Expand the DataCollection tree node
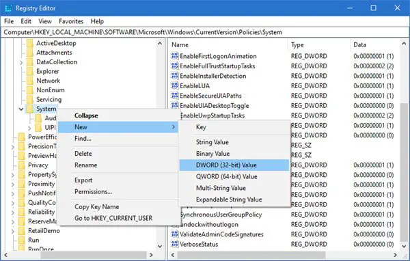The width and height of the screenshot is (410, 261). pyautogui.click(x=21, y=62)
